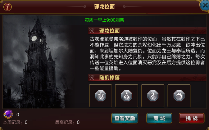
Task: Click the 古老邪龙曼弗洛迦 description paragraph
Action: coord(147,54)
